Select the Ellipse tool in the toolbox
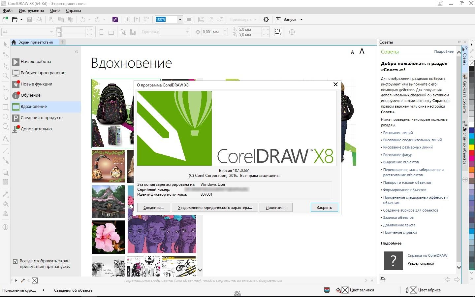Image resolution: width=475 pixels, height=297 pixels. coord(5,117)
